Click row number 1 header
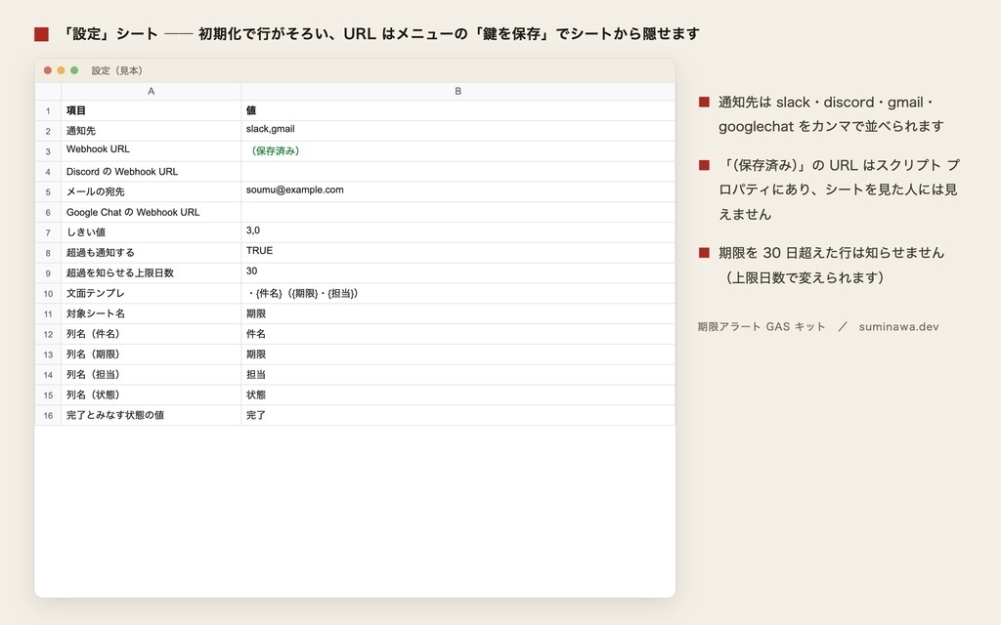The image size is (1001, 625). point(48,111)
